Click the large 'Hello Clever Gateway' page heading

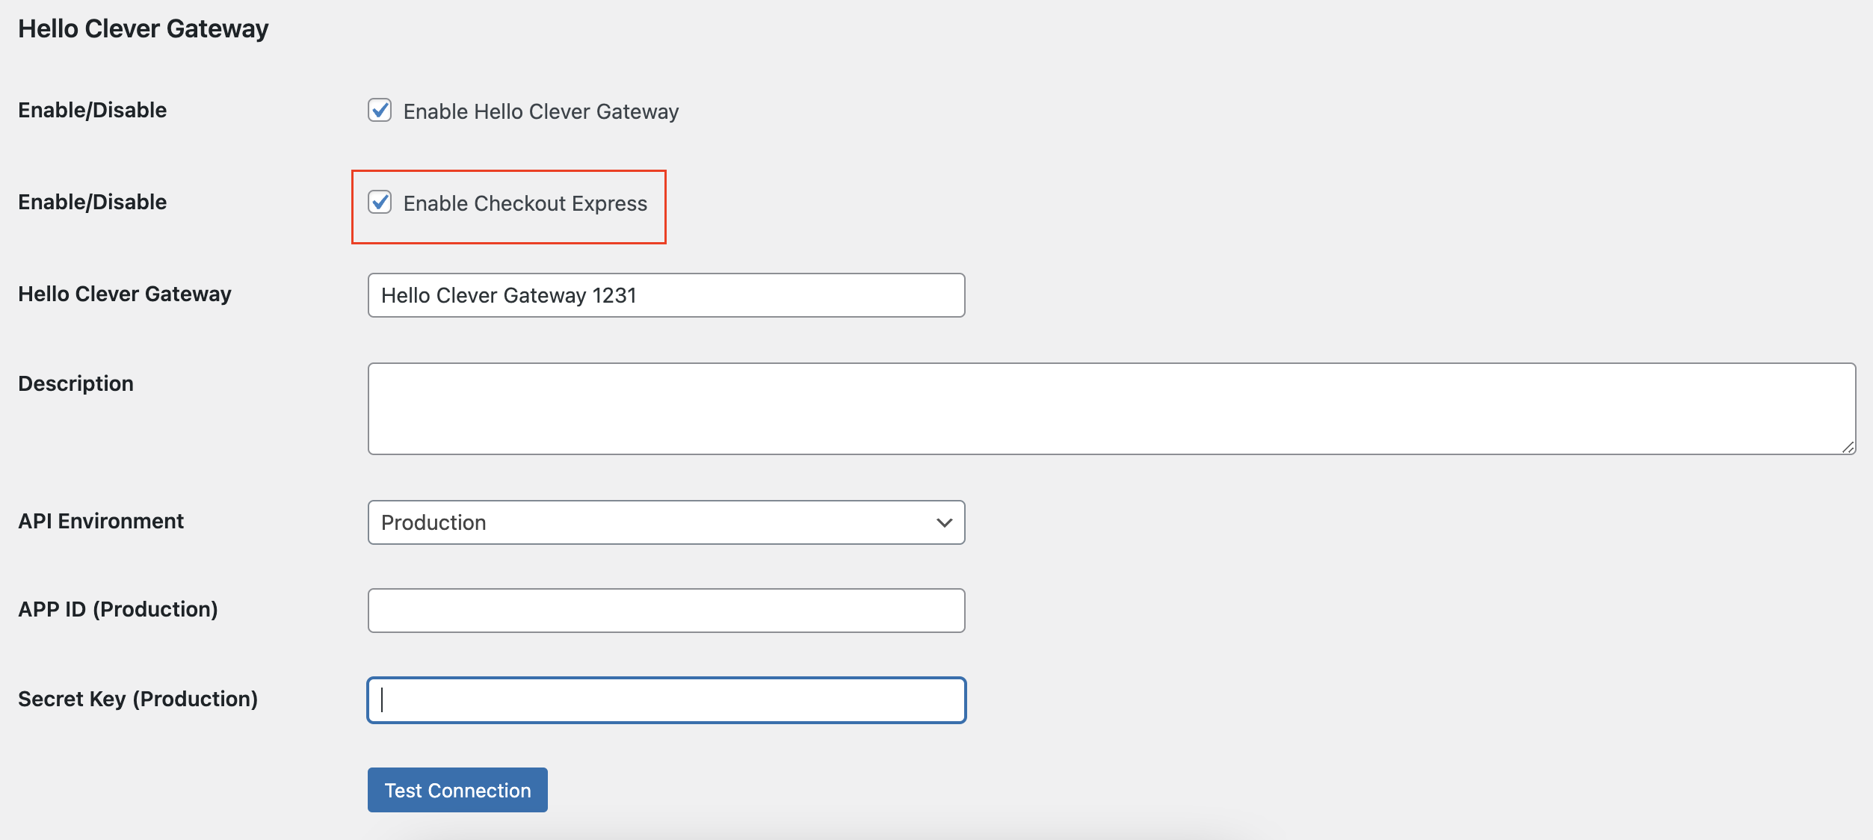[144, 28]
